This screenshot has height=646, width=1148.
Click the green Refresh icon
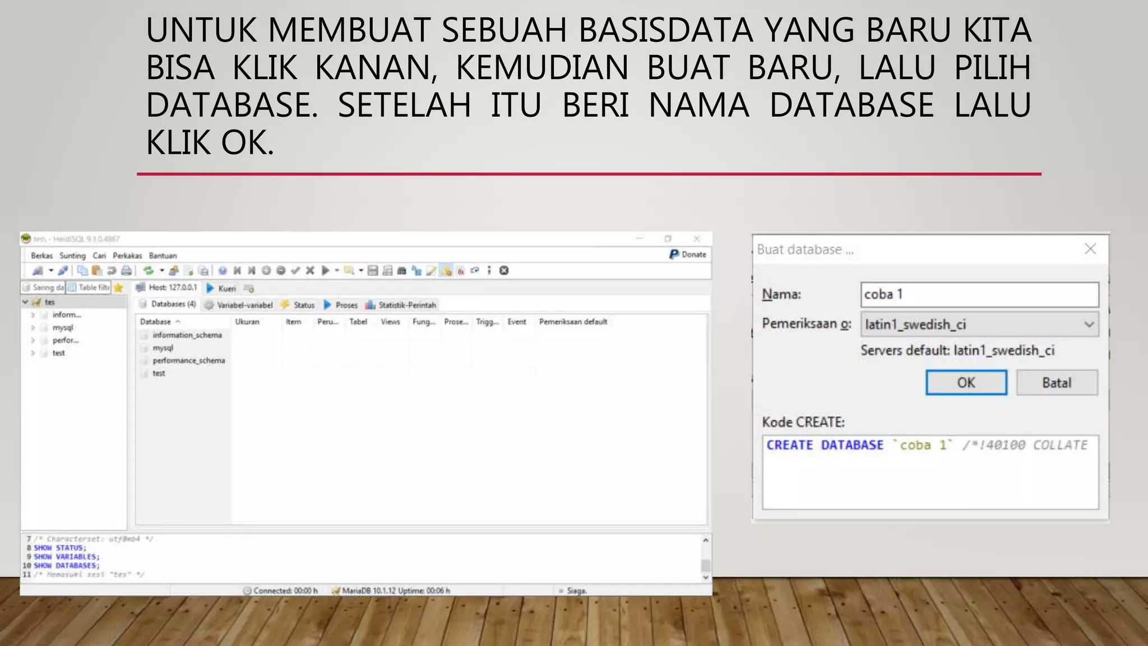(x=148, y=271)
